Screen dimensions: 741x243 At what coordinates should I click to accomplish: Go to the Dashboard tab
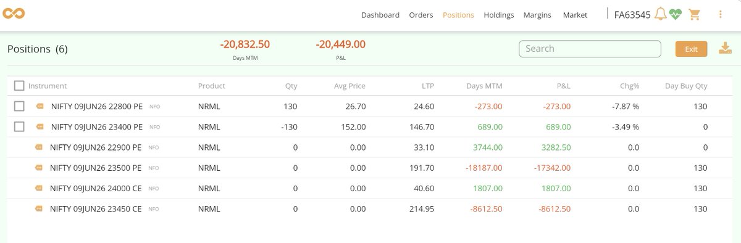(x=380, y=15)
